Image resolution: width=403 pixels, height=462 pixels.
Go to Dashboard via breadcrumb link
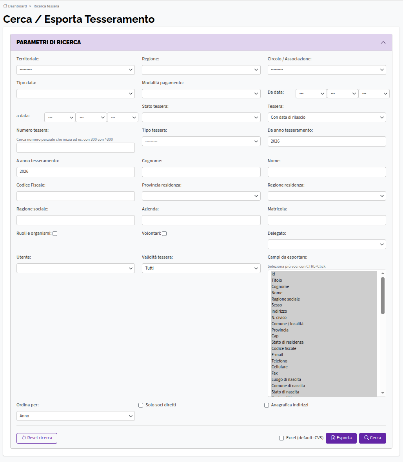17,6
